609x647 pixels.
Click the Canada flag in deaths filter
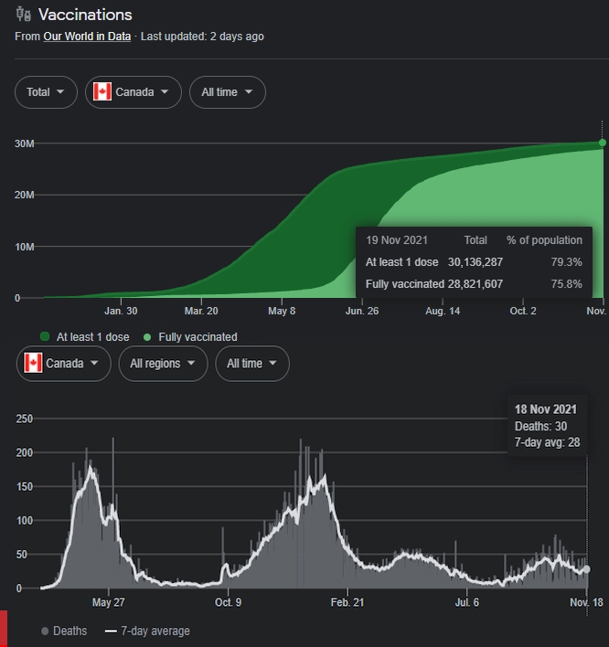(33, 363)
